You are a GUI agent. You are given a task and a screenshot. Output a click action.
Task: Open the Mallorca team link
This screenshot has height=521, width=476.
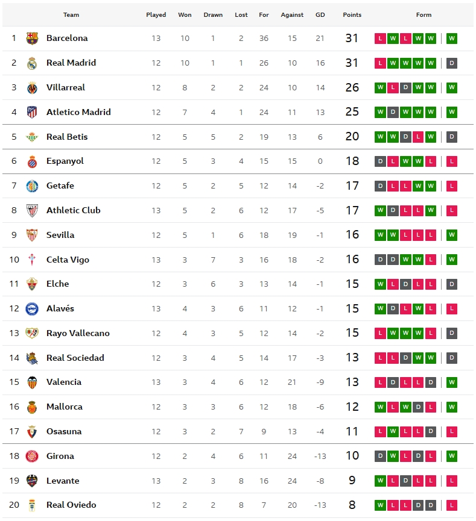[x=64, y=407]
